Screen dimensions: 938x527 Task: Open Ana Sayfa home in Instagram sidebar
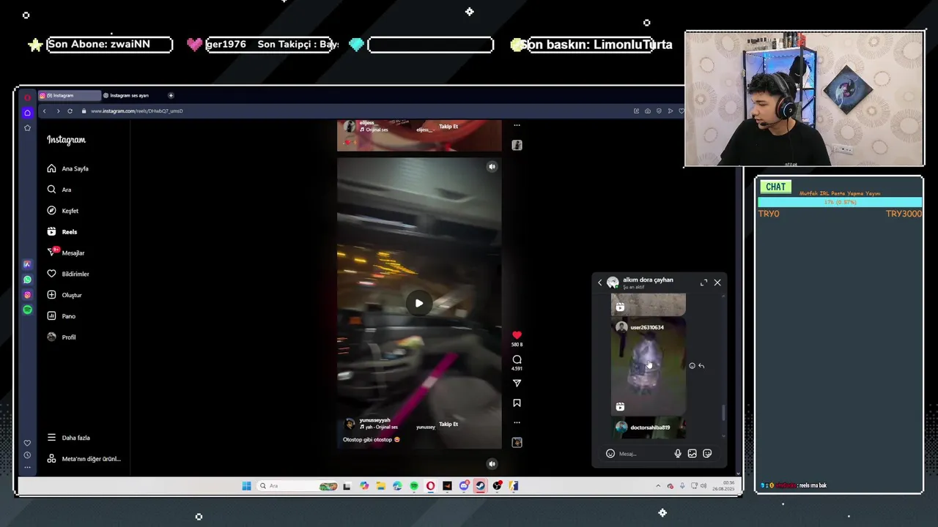pos(67,168)
